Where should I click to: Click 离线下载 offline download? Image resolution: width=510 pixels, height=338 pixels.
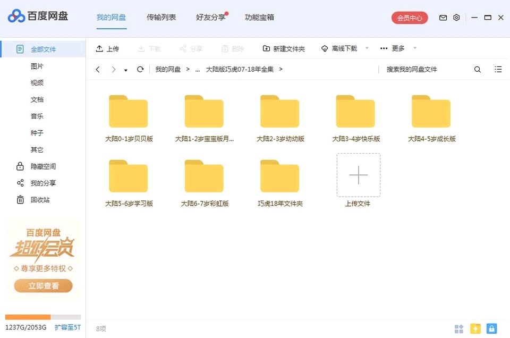pos(339,49)
